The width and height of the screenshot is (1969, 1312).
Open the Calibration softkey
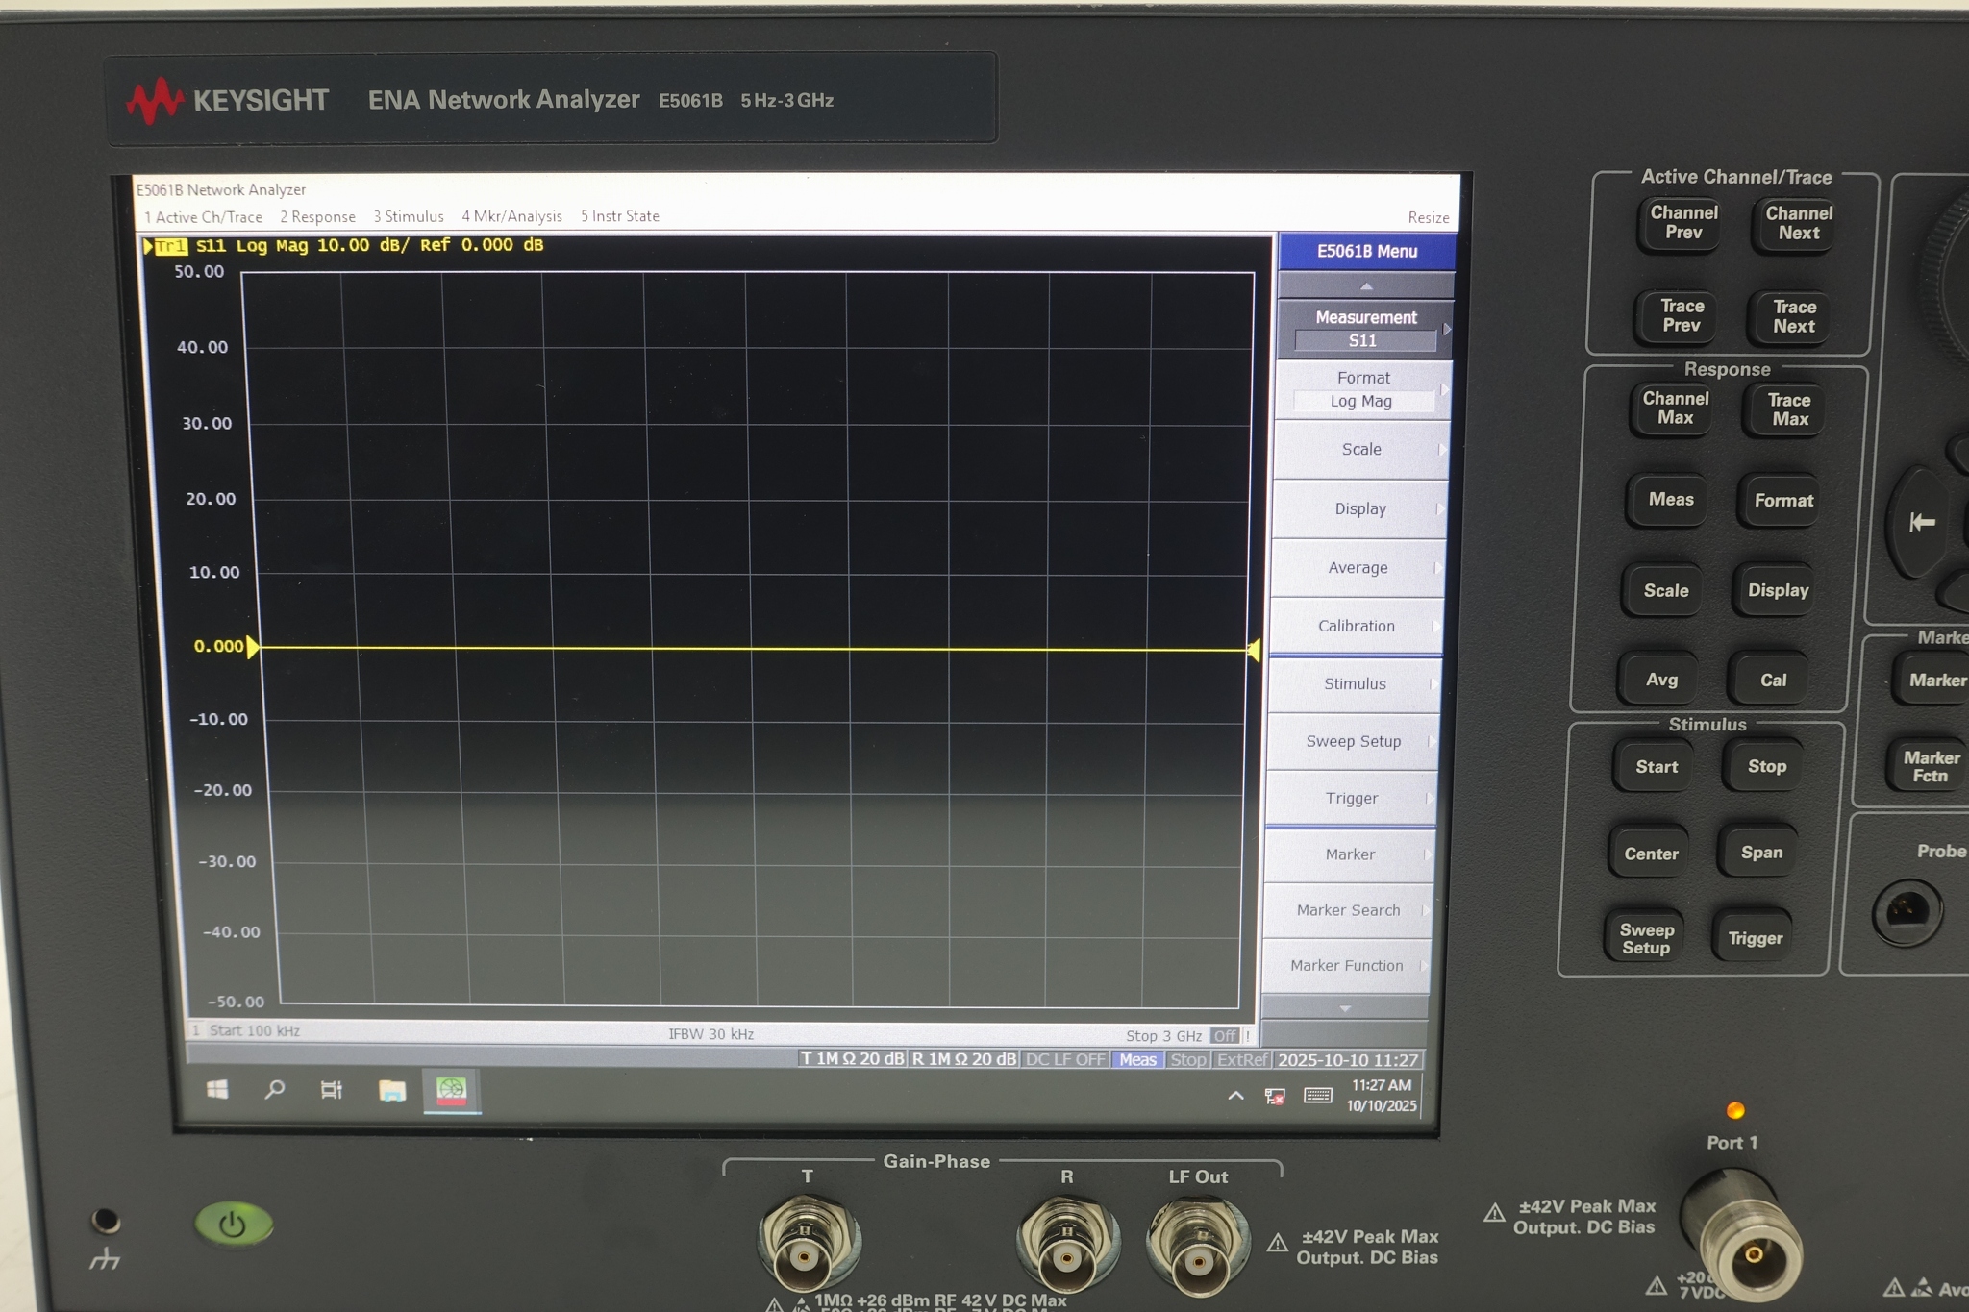click(x=1356, y=626)
